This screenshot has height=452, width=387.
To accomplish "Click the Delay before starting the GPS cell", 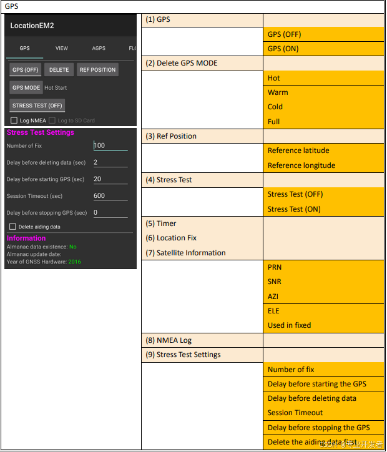I will click(323, 384).
